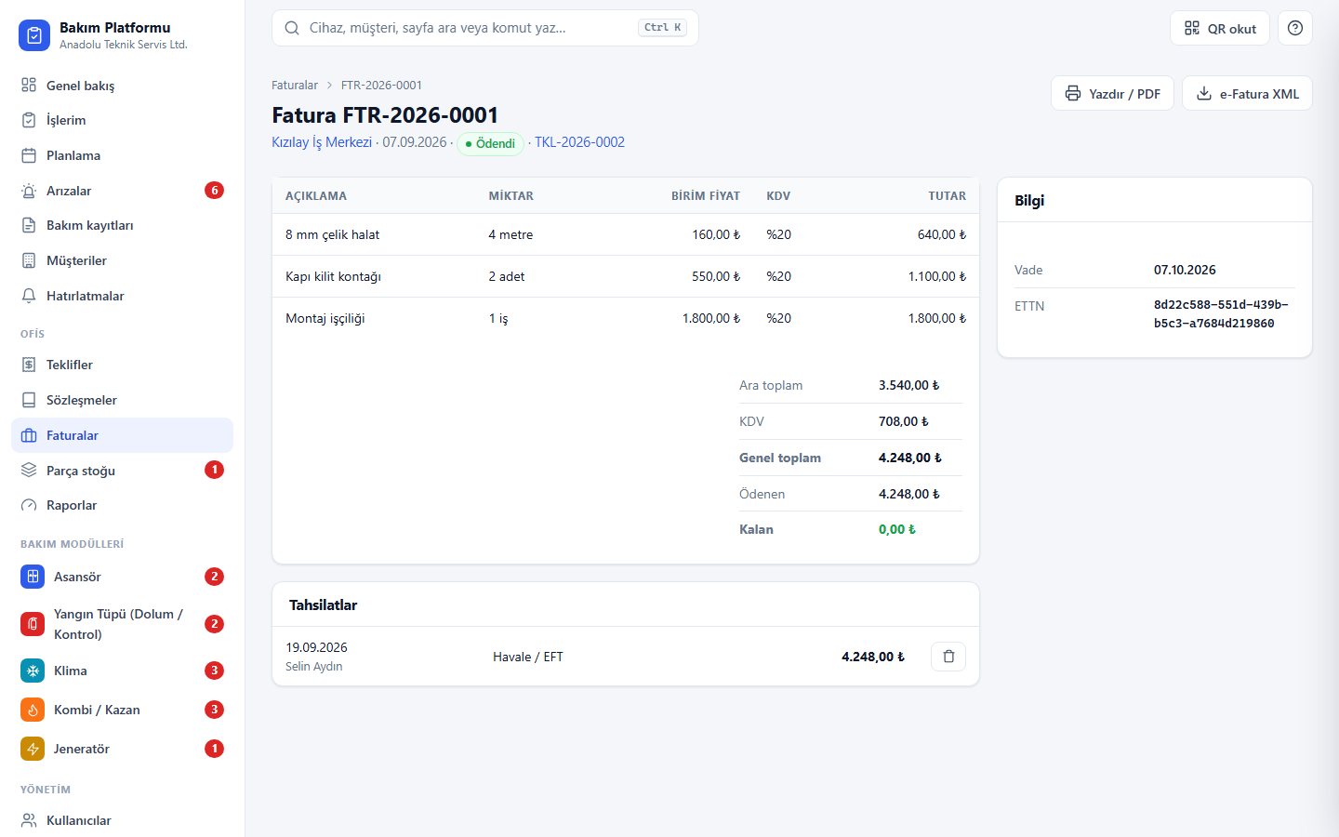
Task: Click the Genel toplam 4.248,00 ₺ value
Action: coord(910,458)
